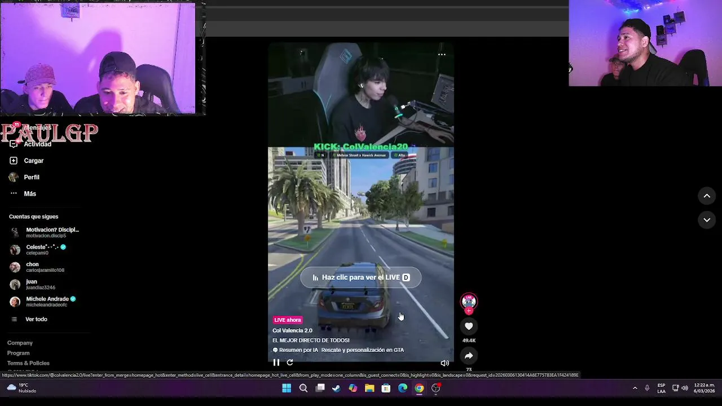Image resolution: width=722 pixels, height=406 pixels.
Task: Open Celeste celepami0 followed account
Action: pyautogui.click(x=38, y=250)
